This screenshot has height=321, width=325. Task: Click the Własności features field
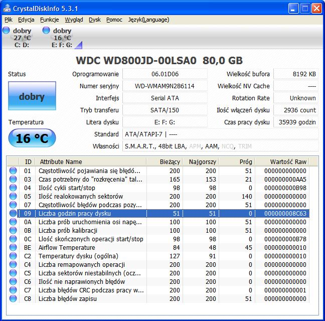coord(221,146)
